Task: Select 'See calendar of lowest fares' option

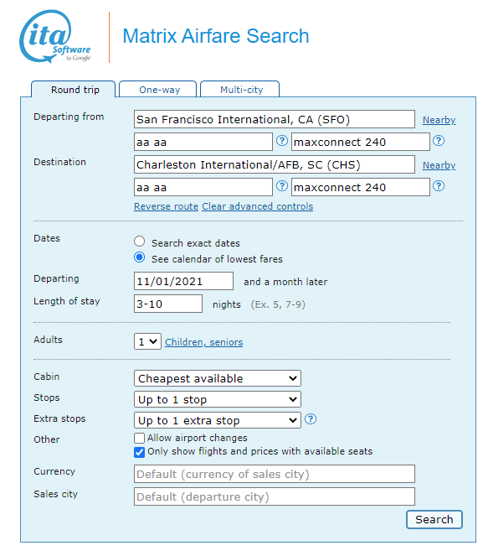Action: coord(140,257)
